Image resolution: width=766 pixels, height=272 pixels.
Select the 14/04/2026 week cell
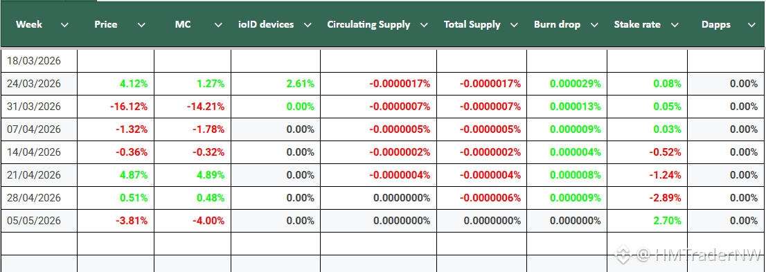[39, 152]
